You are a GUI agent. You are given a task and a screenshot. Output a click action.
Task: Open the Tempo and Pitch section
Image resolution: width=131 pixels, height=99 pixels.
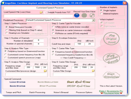pos(14,92)
